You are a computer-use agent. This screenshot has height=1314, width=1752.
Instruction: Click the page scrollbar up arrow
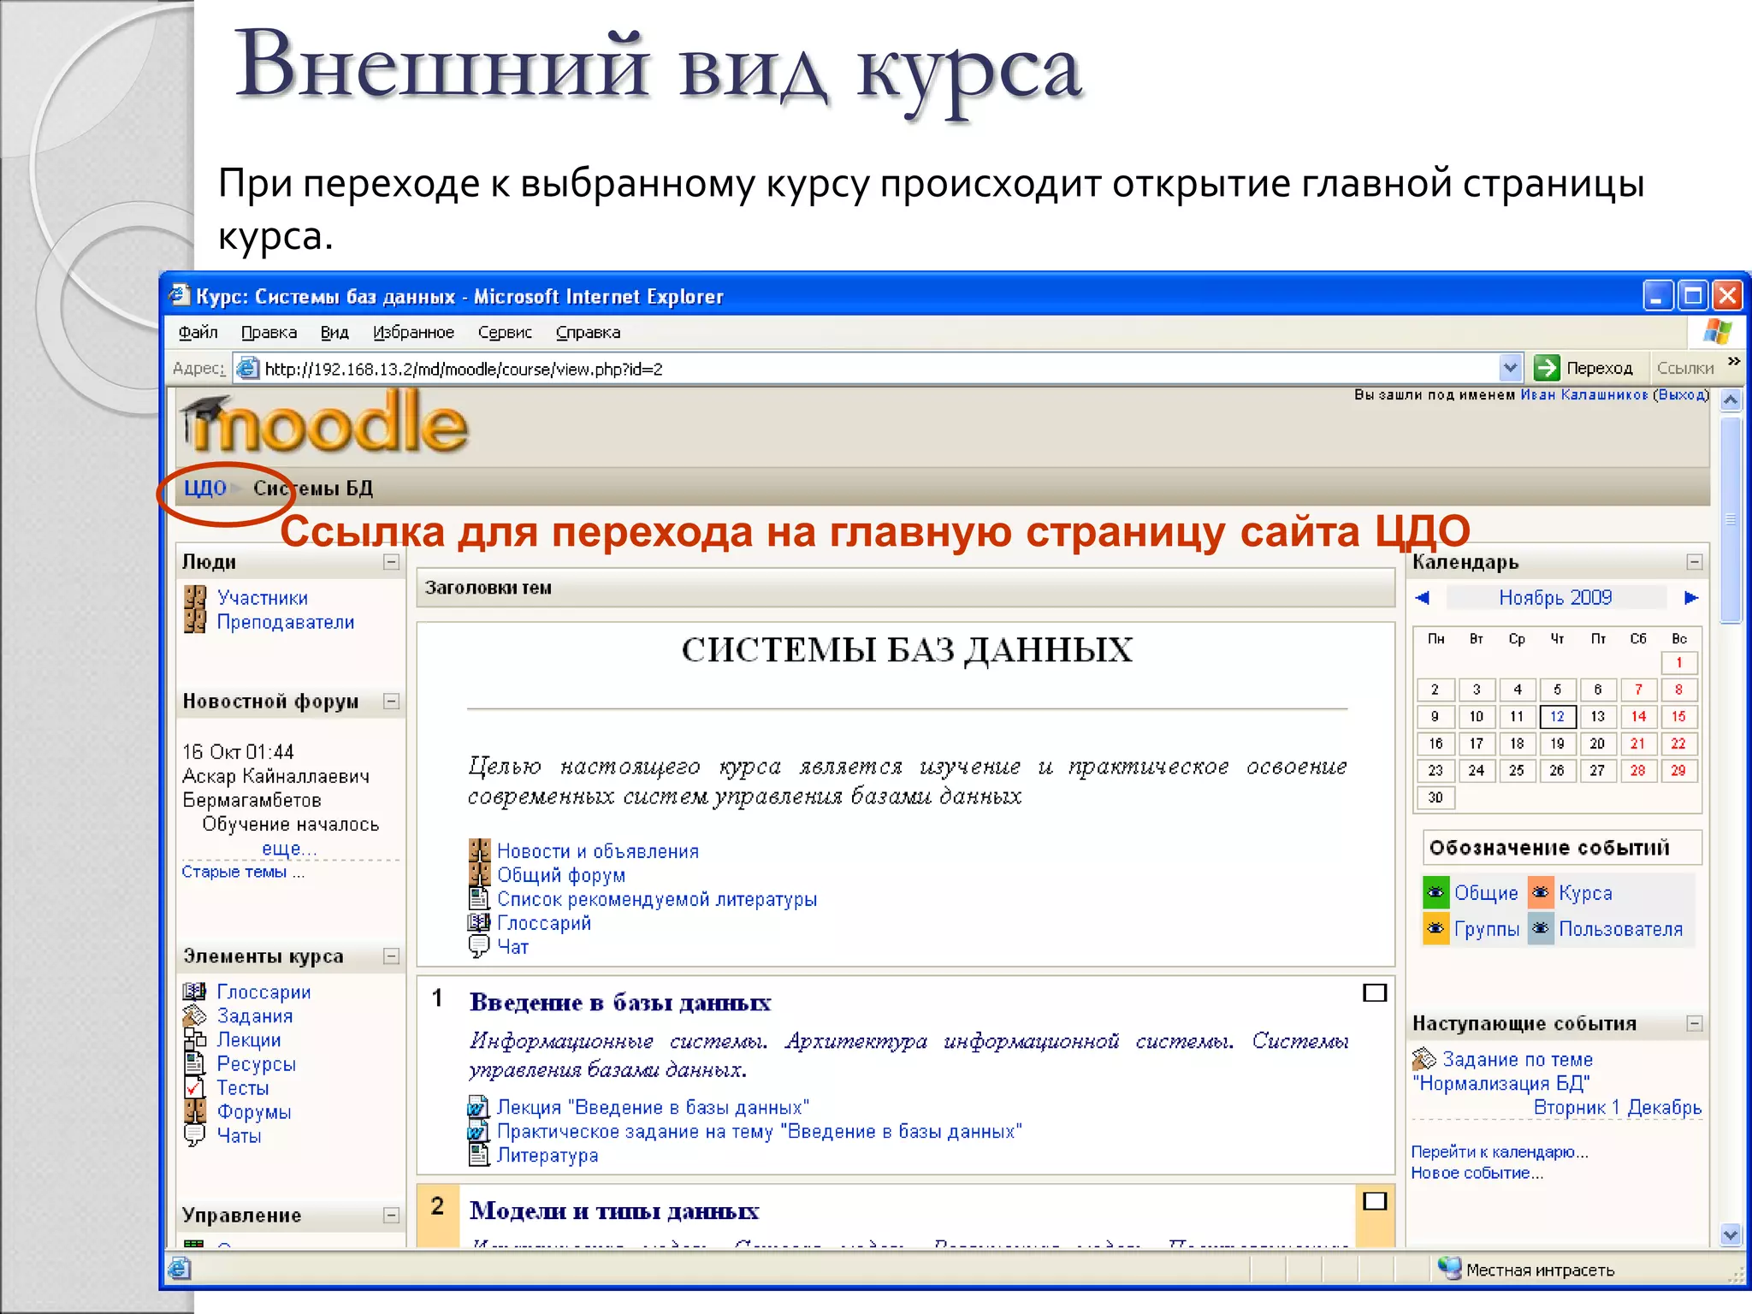pyautogui.click(x=1730, y=400)
